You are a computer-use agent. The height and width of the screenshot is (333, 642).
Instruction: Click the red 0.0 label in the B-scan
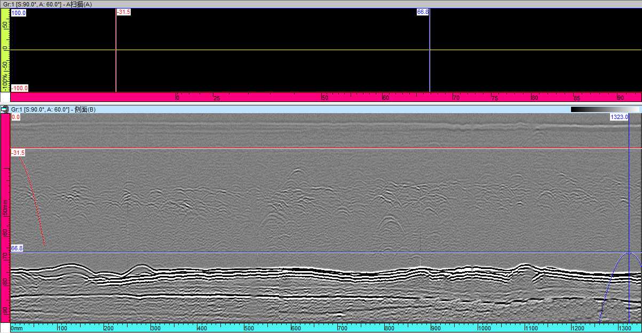(15, 117)
